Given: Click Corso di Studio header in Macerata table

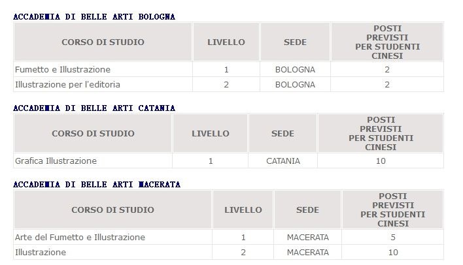Looking at the screenshot, I should (112, 210).
